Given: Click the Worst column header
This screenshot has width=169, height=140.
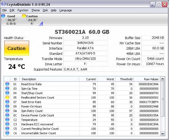Looking at the screenshot, I should tap(106, 79).
